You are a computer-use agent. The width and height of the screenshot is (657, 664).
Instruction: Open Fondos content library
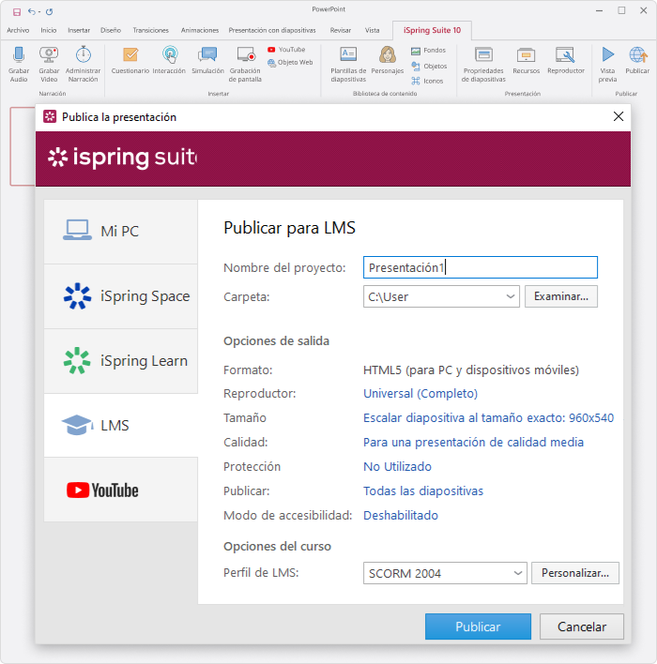pos(429,51)
